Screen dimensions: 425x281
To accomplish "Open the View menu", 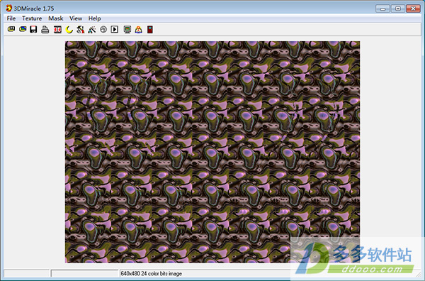I will tap(76, 18).
